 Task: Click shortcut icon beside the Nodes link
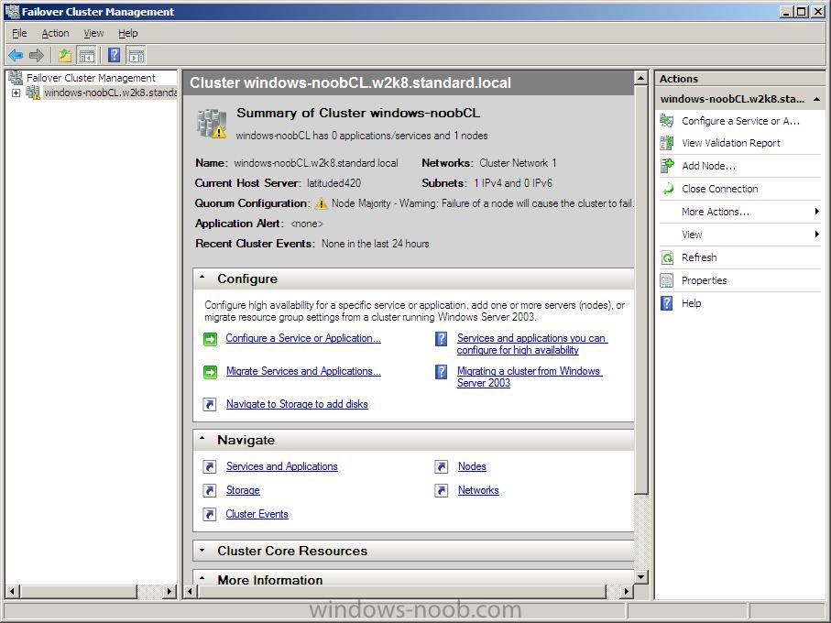(x=442, y=466)
